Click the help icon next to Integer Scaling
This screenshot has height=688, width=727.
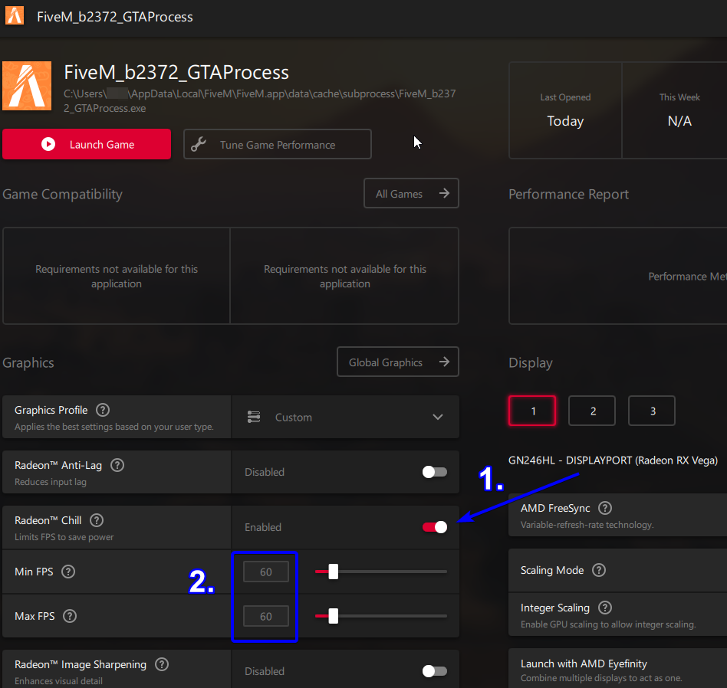click(605, 608)
